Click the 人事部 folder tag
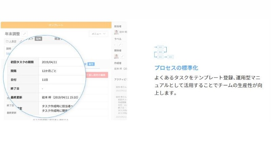This screenshot has width=271, height=152. [11, 42]
